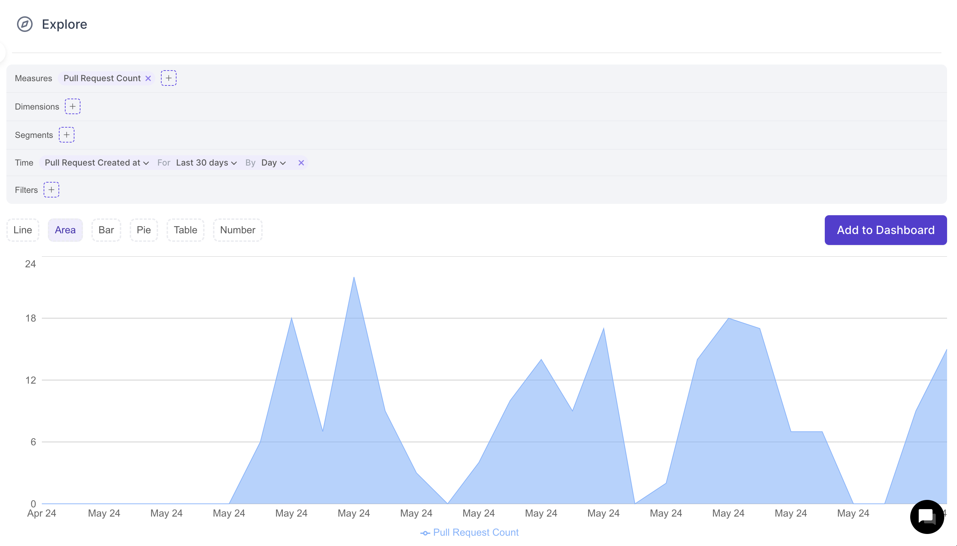Select the Area chart type
Viewport: 957px width, 546px height.
click(x=65, y=230)
